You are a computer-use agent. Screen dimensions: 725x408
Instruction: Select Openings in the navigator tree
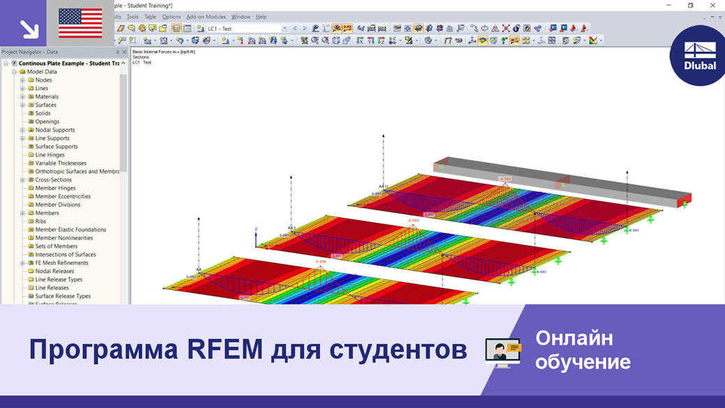47,121
